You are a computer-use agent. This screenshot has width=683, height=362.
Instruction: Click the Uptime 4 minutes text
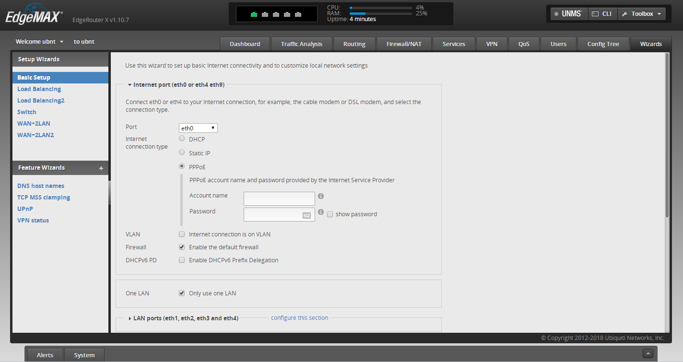click(x=352, y=19)
